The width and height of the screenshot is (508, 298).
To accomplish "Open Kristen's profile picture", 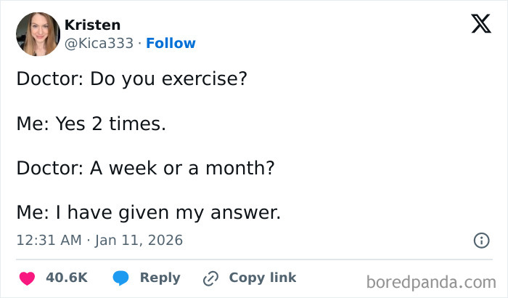I will click(x=37, y=34).
